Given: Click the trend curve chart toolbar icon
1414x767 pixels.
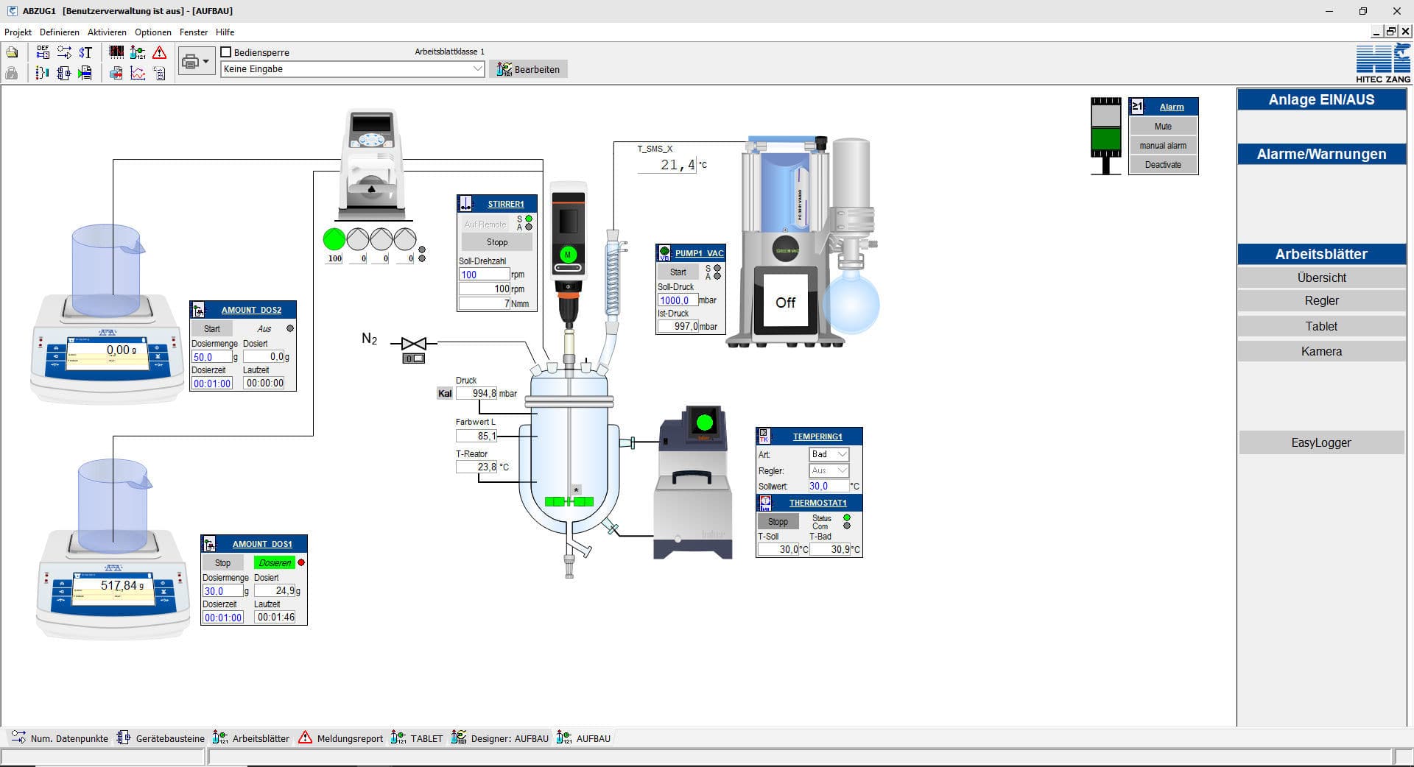Looking at the screenshot, I should [138, 73].
